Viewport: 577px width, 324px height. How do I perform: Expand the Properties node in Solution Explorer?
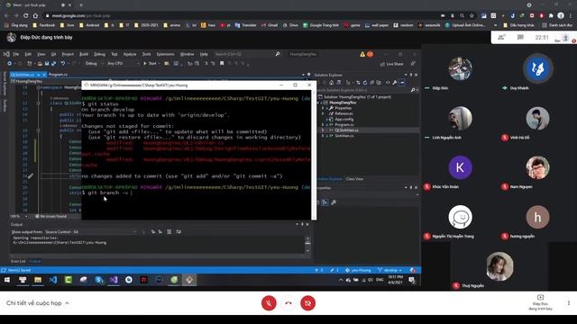point(323,108)
